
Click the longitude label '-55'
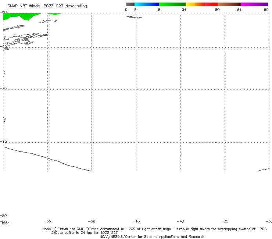[47, 221]
